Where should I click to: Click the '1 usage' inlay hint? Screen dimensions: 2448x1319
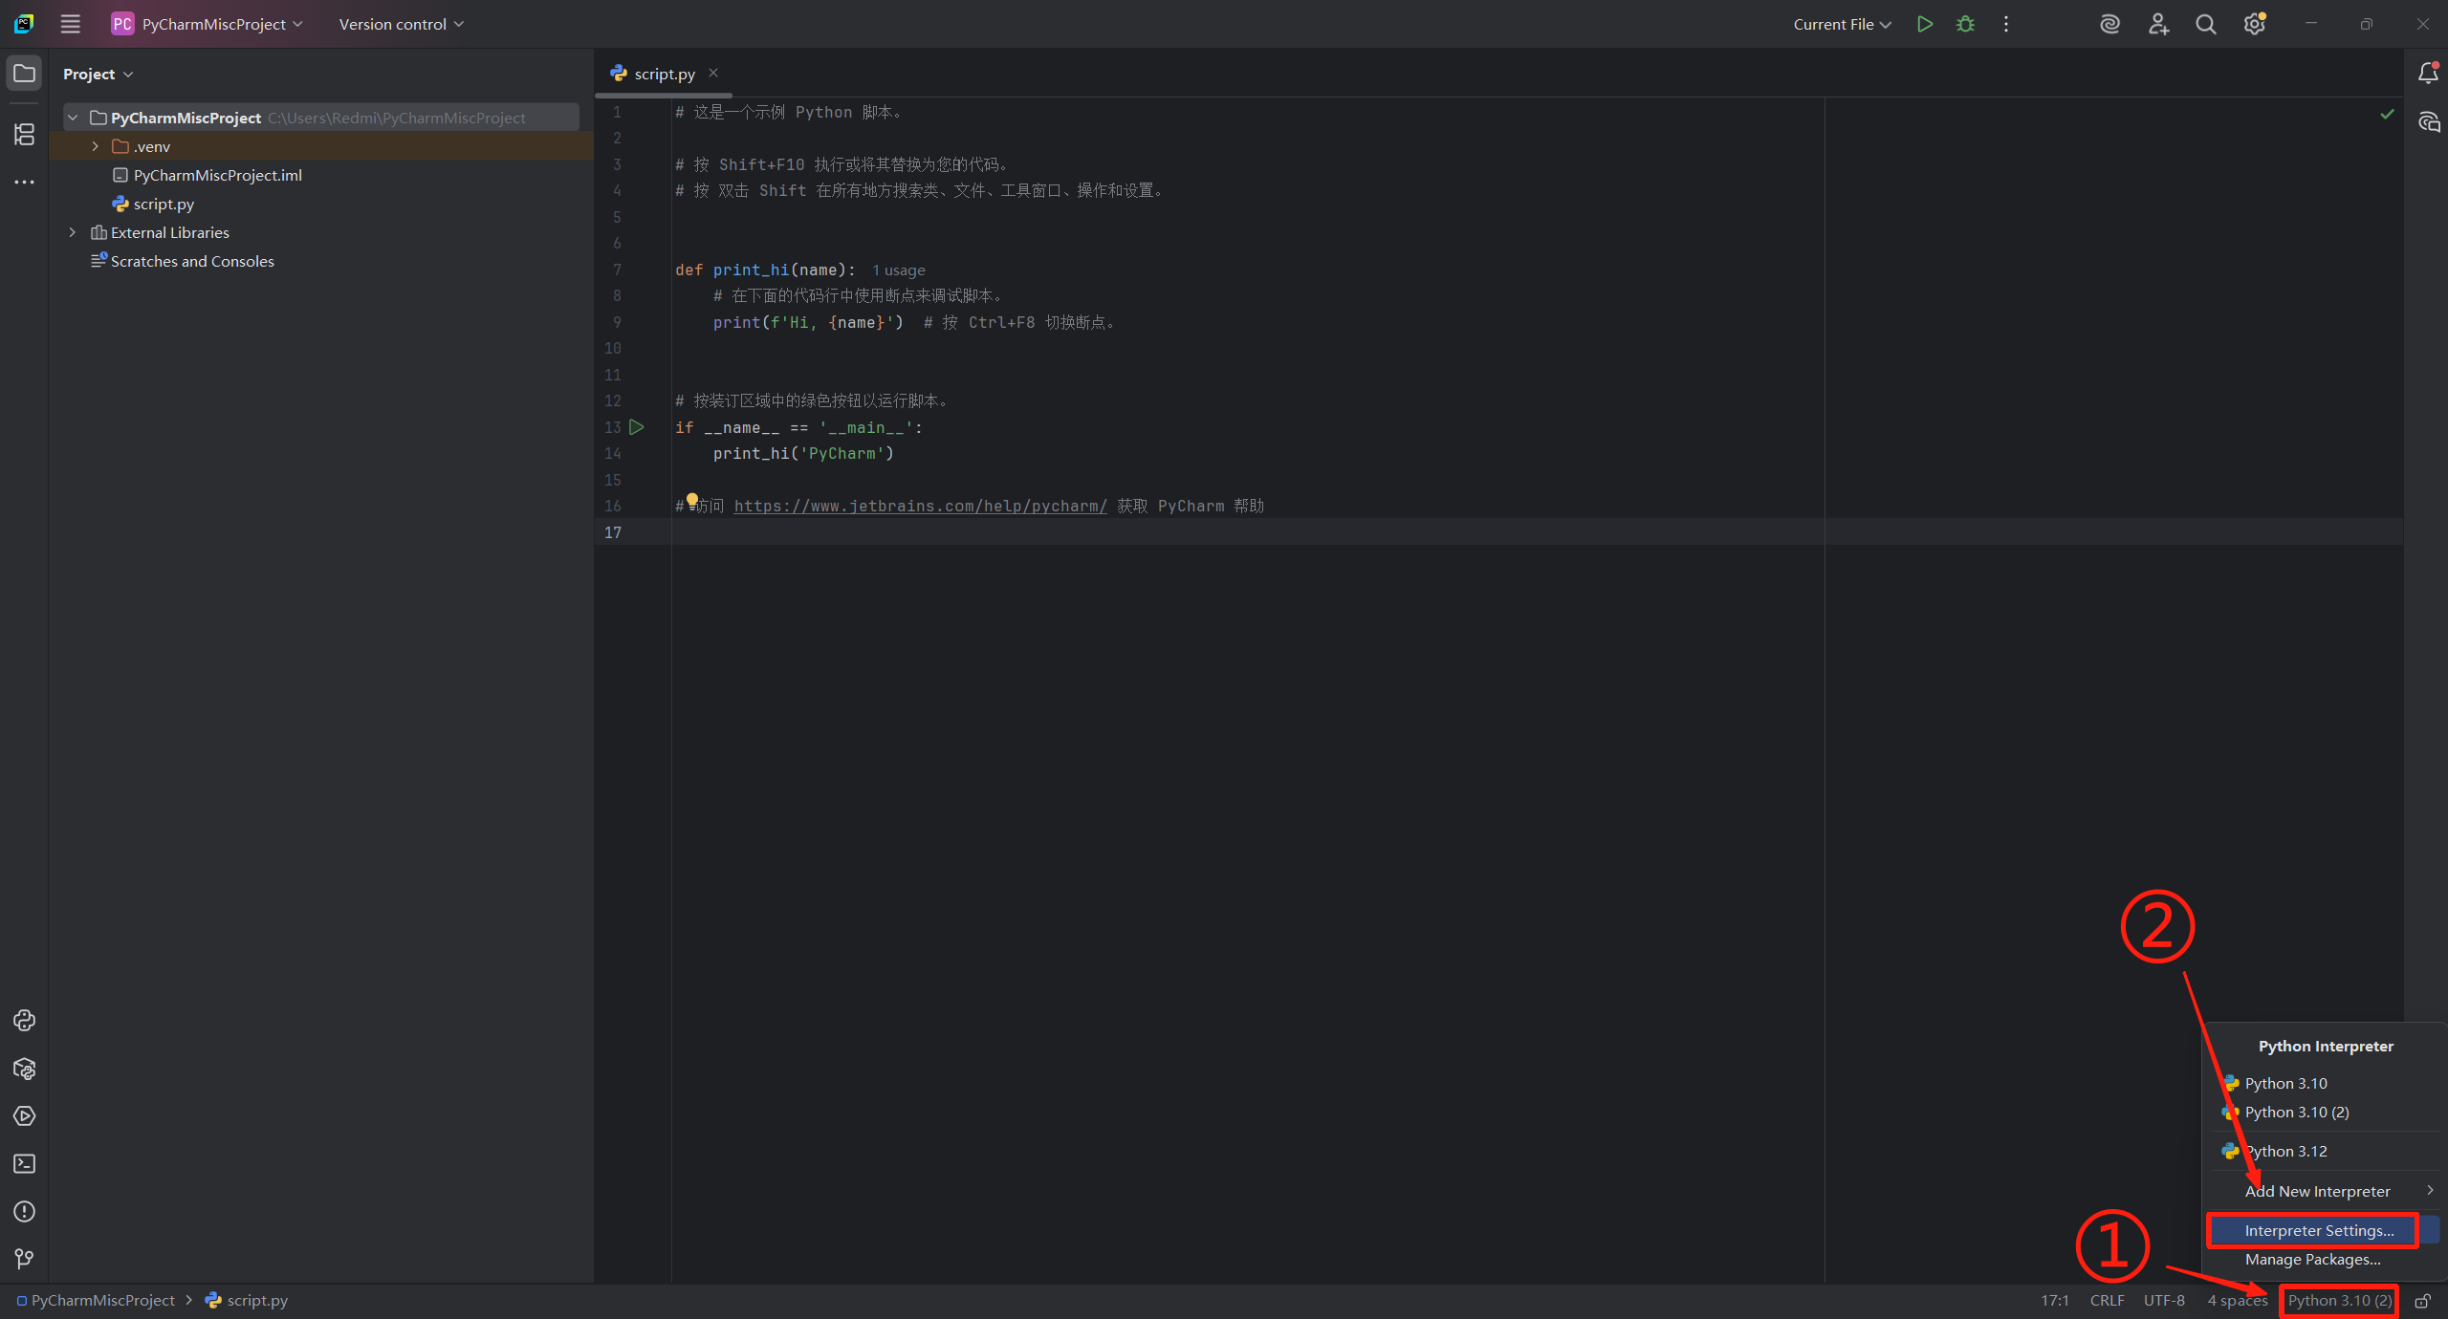coord(899,270)
